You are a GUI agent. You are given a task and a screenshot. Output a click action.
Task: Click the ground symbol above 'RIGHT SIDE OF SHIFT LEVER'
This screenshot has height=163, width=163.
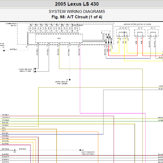(70, 80)
